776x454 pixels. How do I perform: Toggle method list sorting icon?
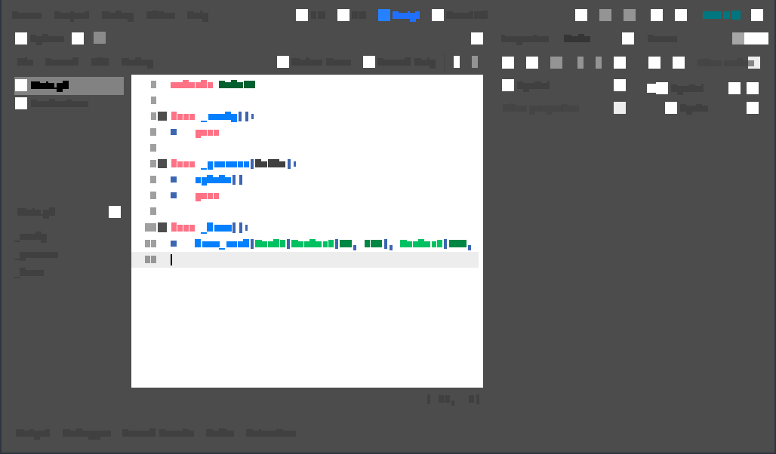(114, 212)
